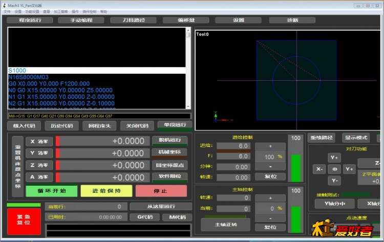
Task: Zero the A axis with A 清零
Action: pyautogui.click(x=39, y=177)
